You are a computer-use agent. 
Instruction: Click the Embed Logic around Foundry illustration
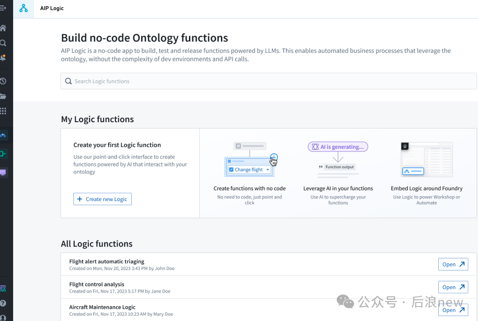tap(426, 160)
